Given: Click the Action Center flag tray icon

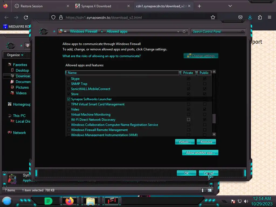Looking at the screenshot, I should click(233, 201).
